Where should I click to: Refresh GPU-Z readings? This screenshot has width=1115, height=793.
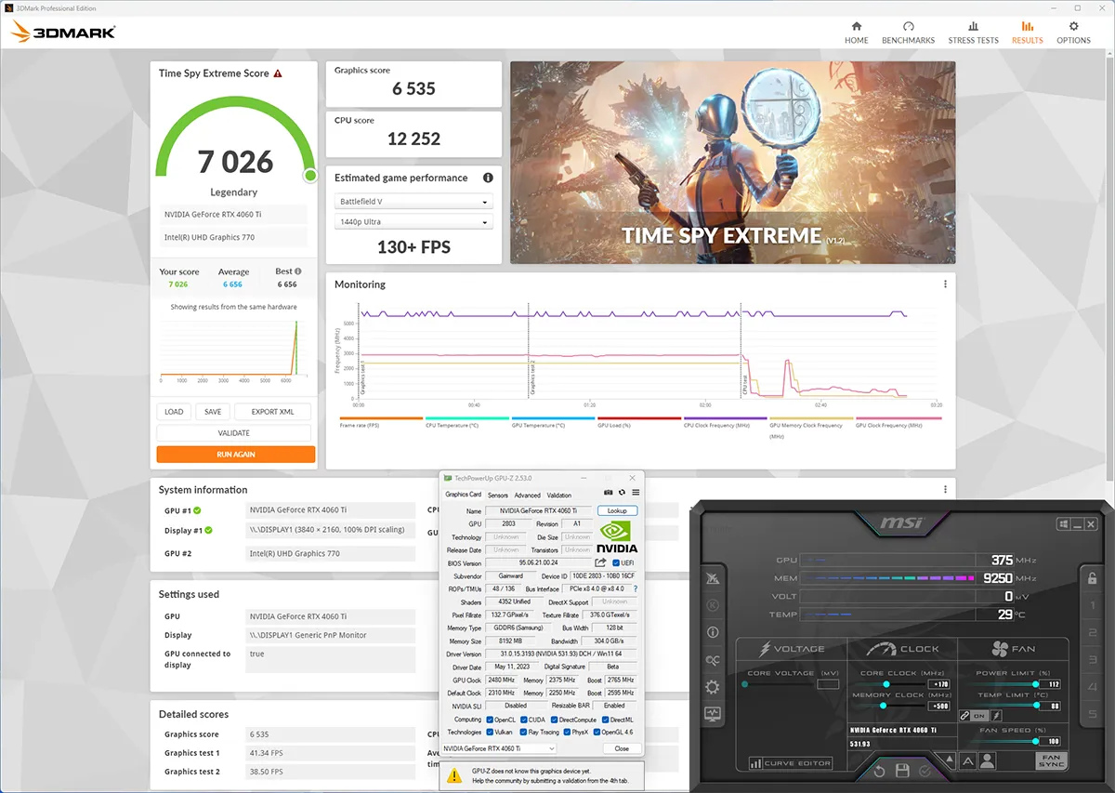[x=622, y=492]
